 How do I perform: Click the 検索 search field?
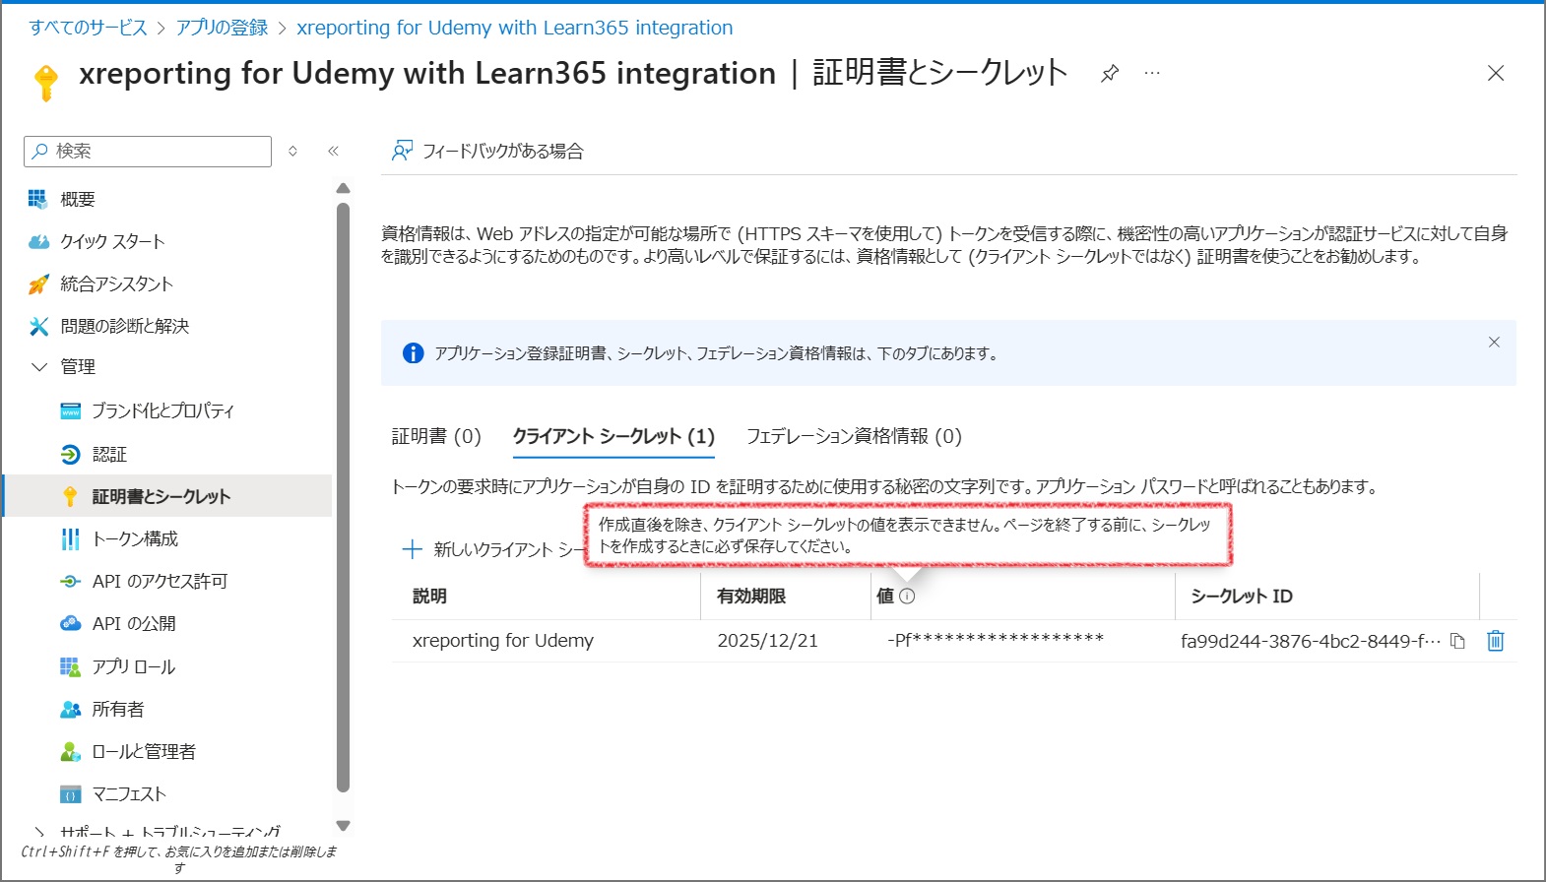[x=148, y=151]
